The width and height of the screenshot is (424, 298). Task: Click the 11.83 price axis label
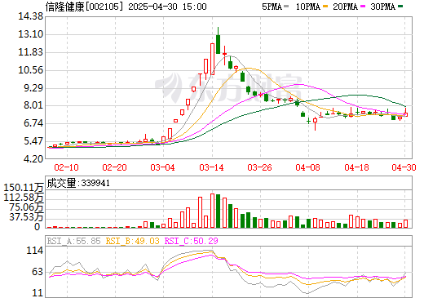tap(30, 52)
